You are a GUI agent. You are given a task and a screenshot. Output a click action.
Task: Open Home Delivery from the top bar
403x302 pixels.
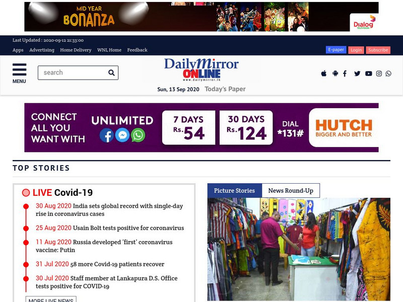(75, 50)
